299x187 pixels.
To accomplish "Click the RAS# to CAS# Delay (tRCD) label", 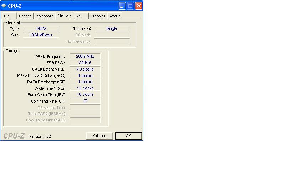I will [41, 76].
